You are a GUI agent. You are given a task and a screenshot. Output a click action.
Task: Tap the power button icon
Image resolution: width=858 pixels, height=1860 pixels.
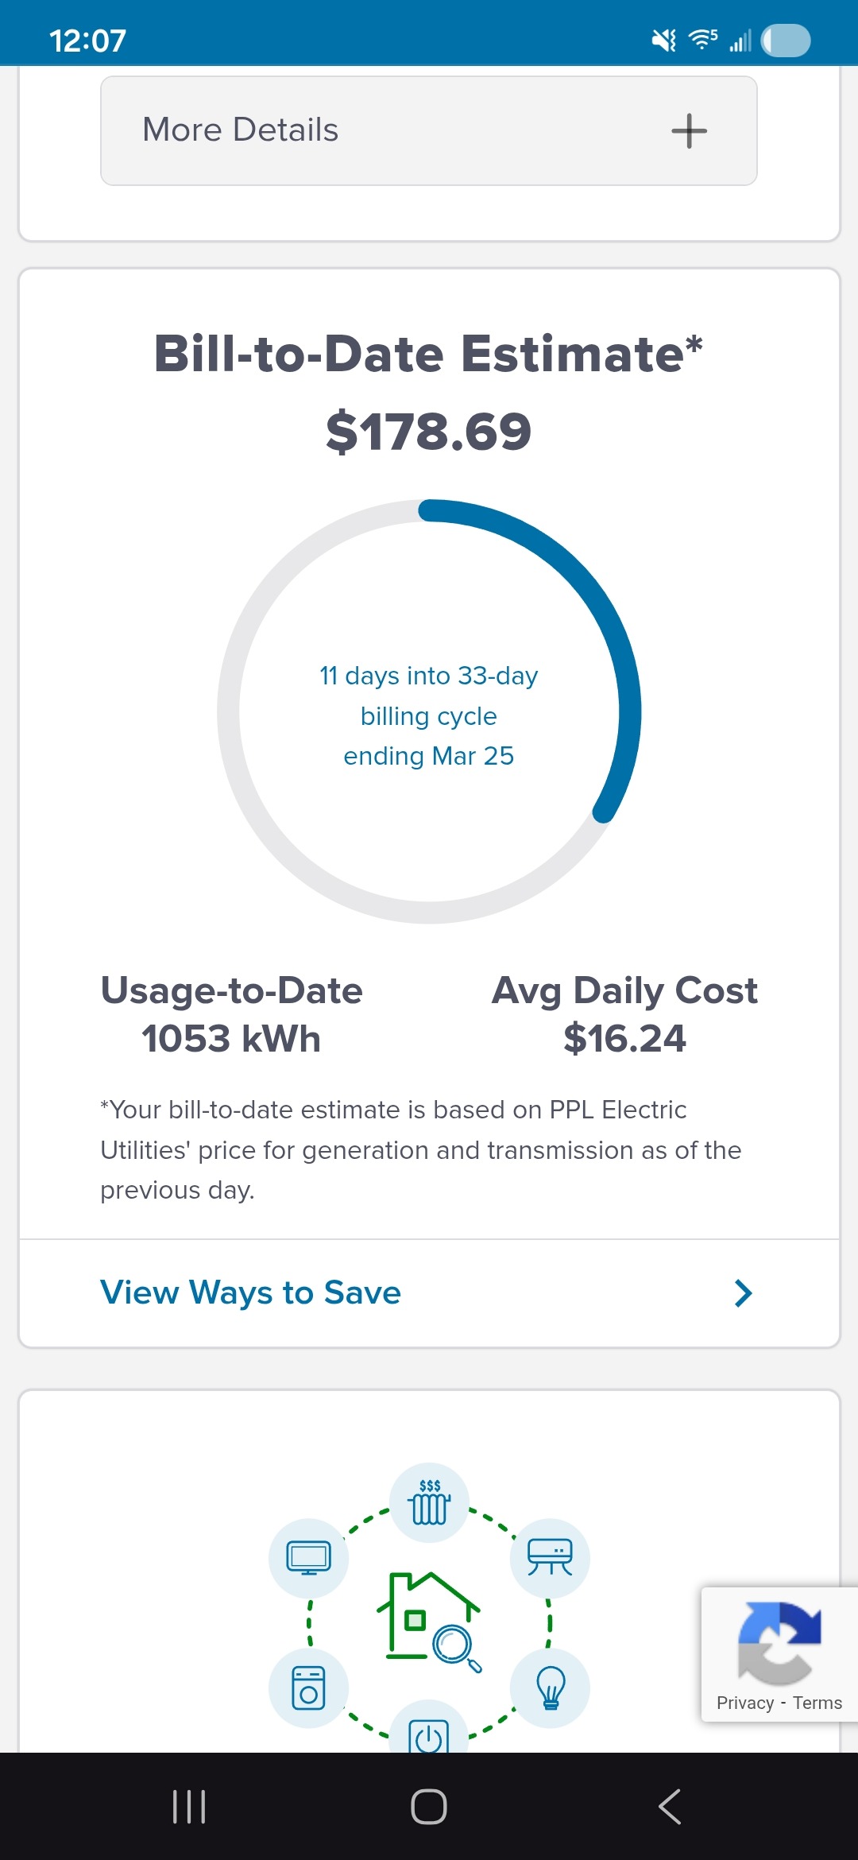[429, 1734]
